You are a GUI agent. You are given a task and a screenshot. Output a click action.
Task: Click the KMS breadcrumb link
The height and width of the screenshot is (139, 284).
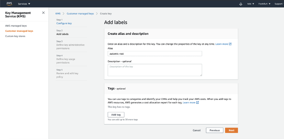(x=58, y=14)
